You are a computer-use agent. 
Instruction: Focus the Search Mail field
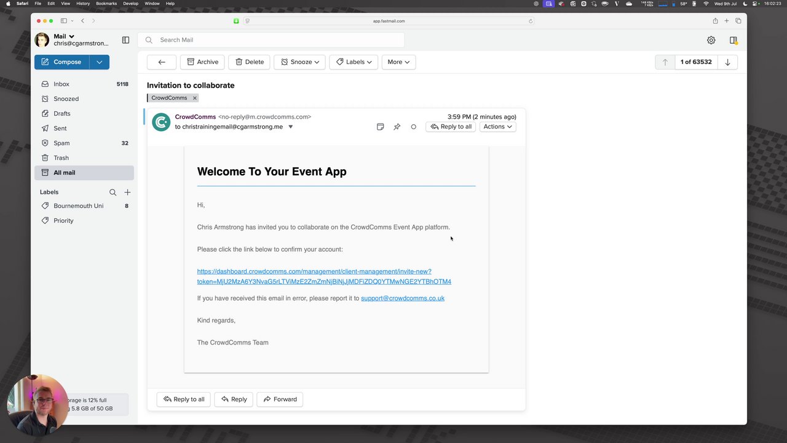pyautogui.click(x=271, y=40)
